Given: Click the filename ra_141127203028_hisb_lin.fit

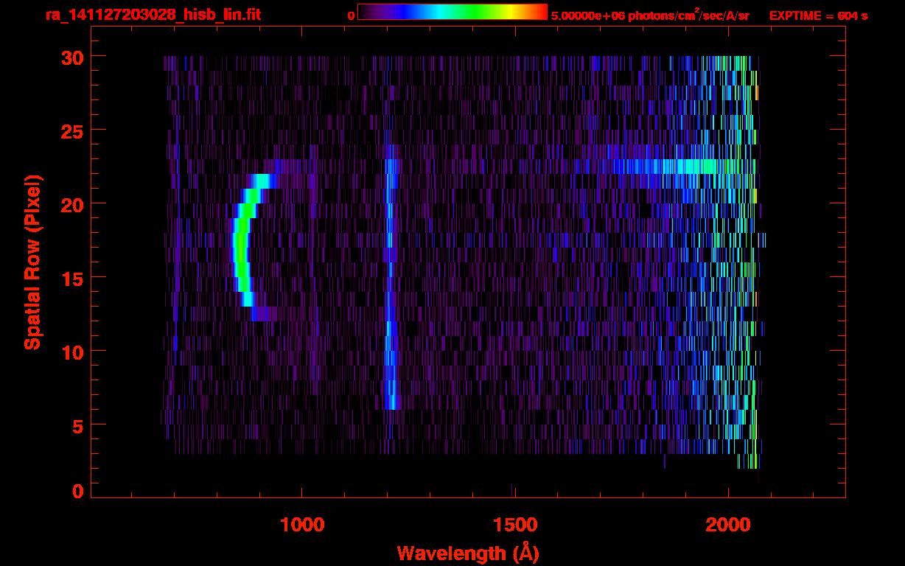Looking at the screenshot, I should 153,15.
